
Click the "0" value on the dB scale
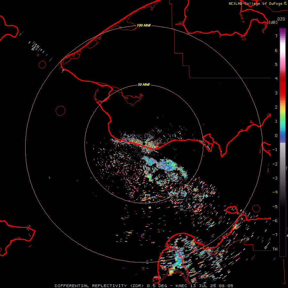(276, 136)
